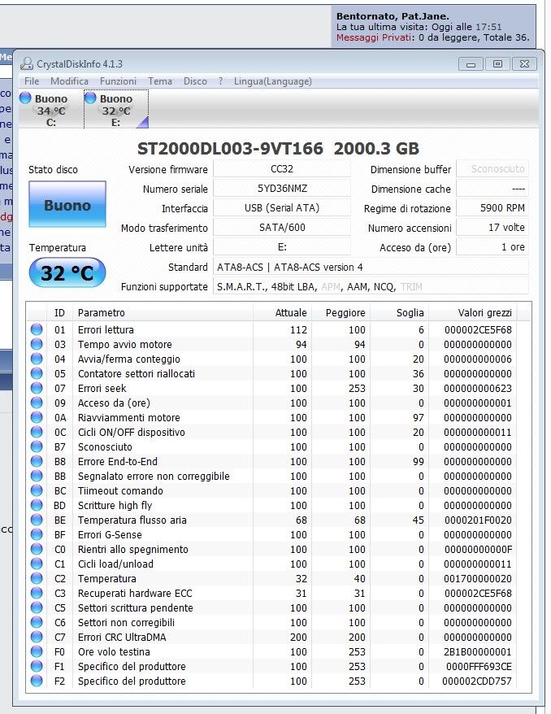Open the File menu

click(32, 81)
